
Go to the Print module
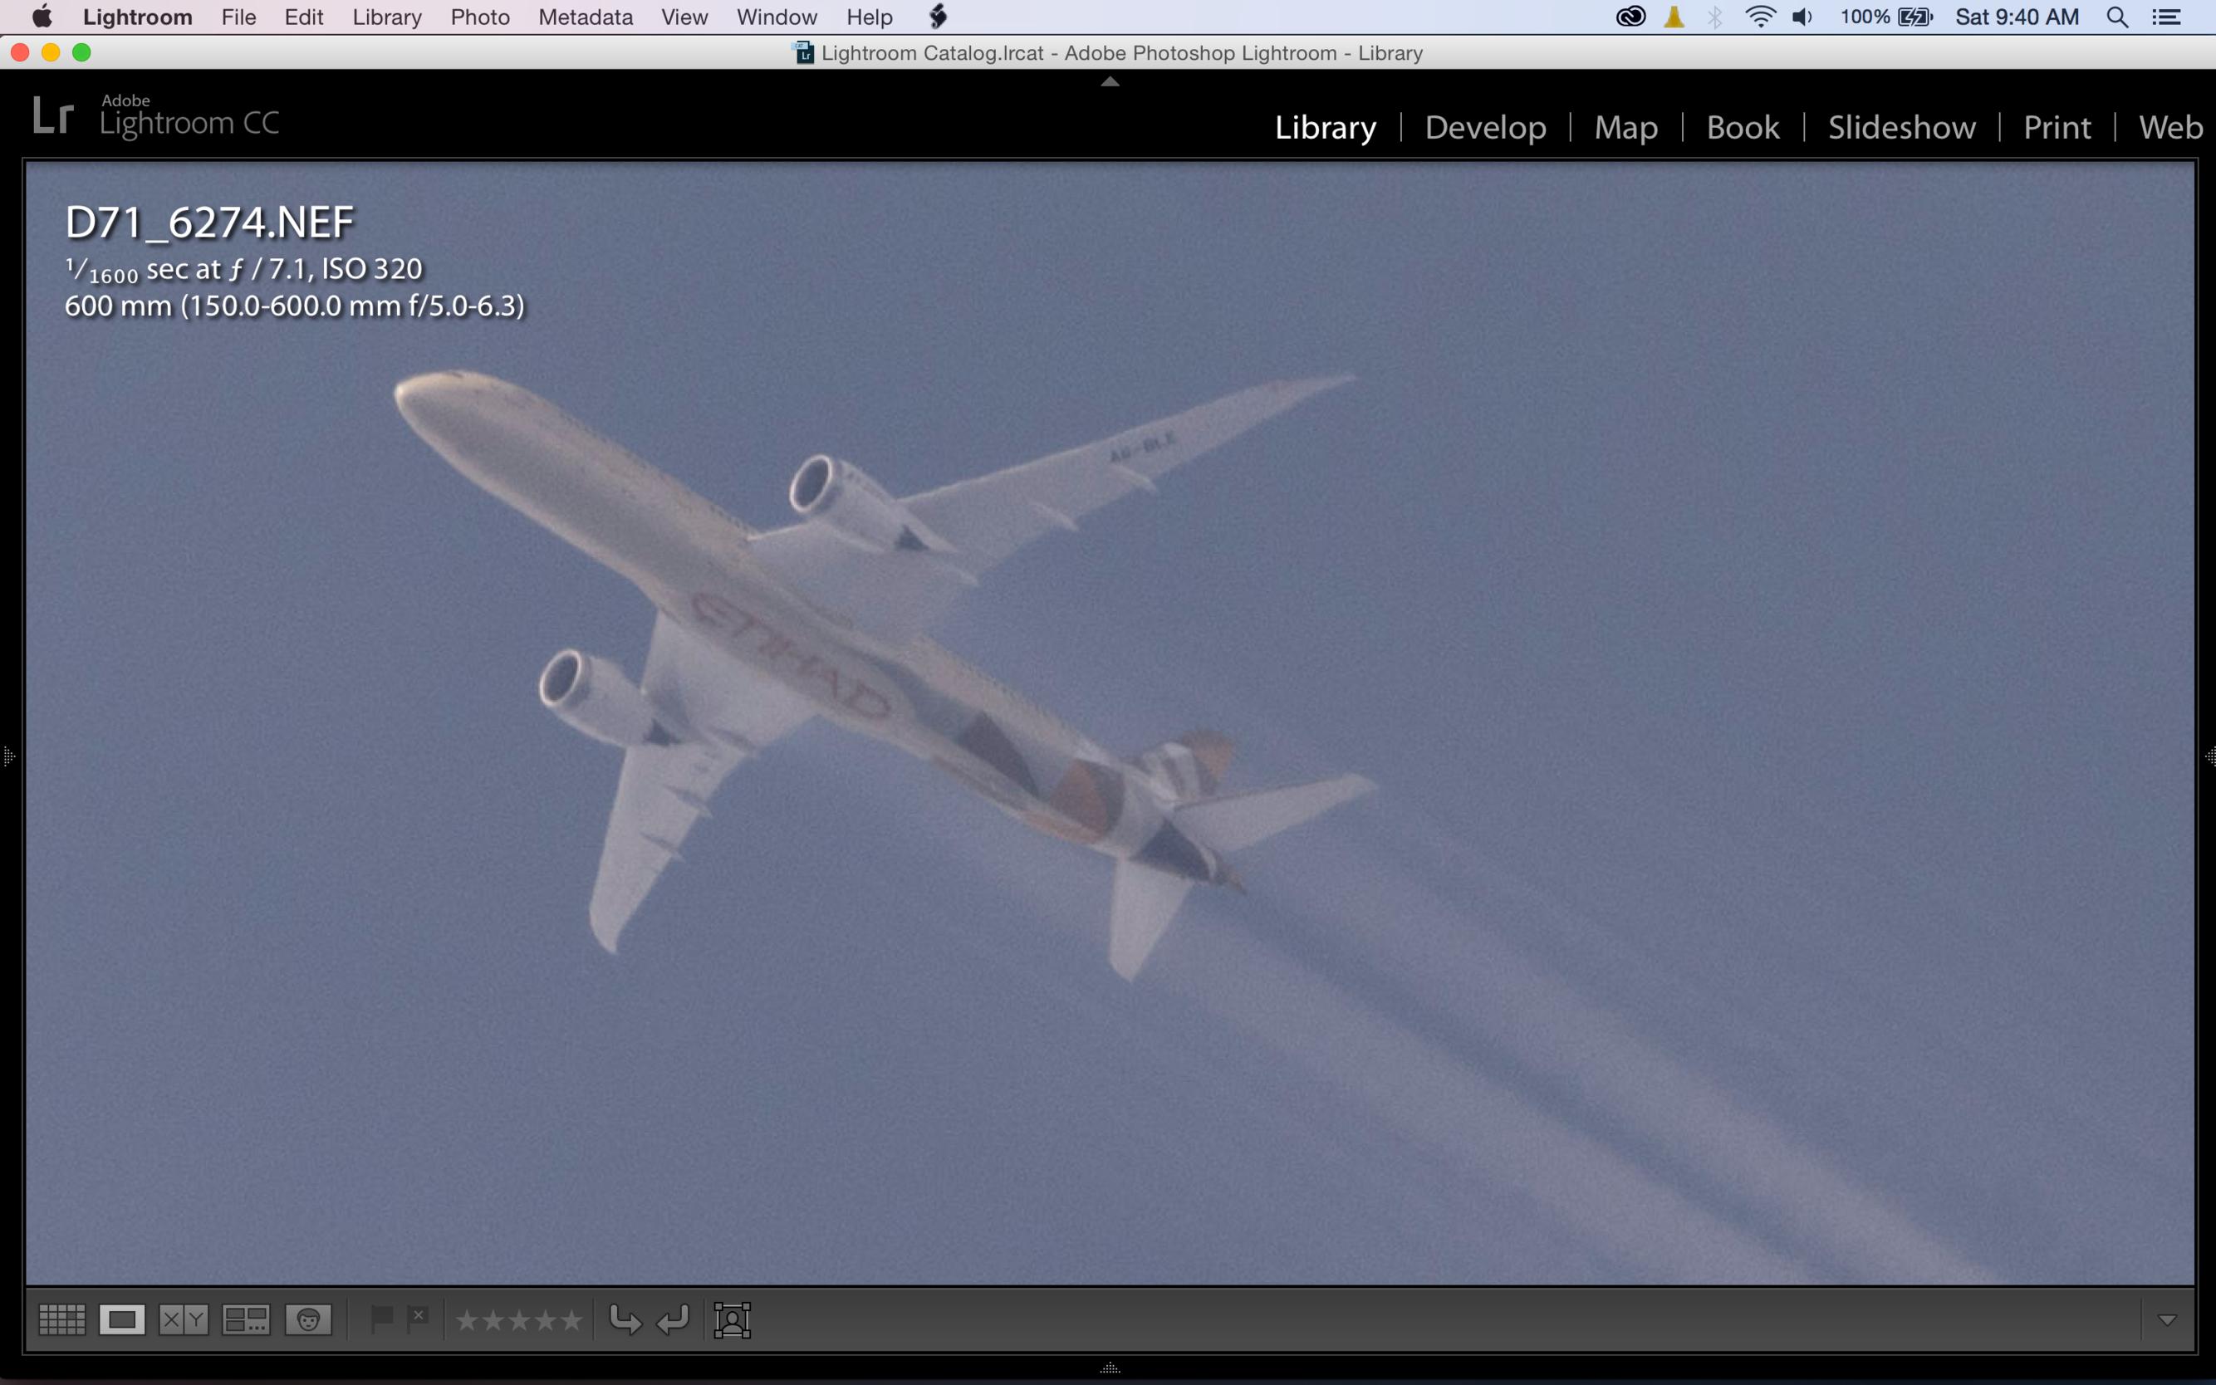click(2056, 126)
